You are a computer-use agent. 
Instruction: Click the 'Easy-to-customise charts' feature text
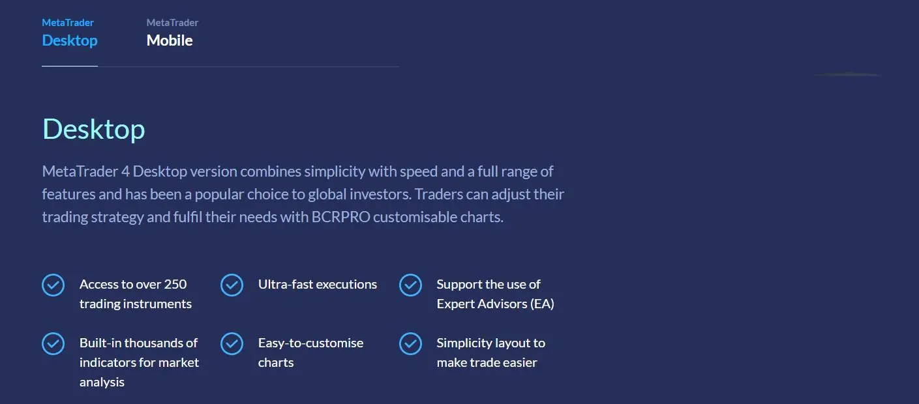pyautogui.click(x=311, y=353)
